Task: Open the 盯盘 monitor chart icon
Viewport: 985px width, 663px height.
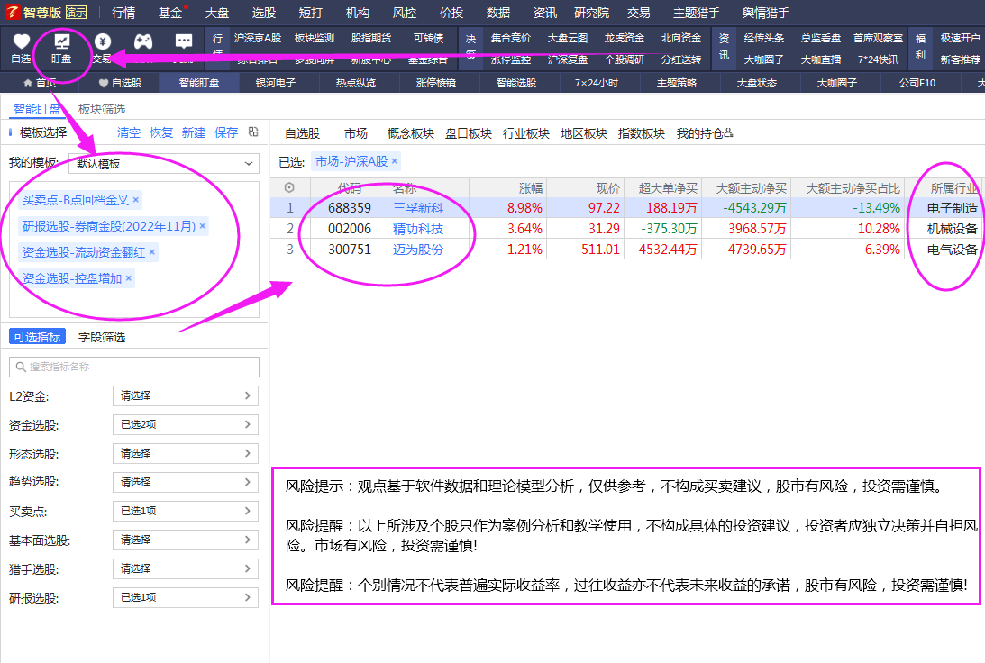Action: 61,42
